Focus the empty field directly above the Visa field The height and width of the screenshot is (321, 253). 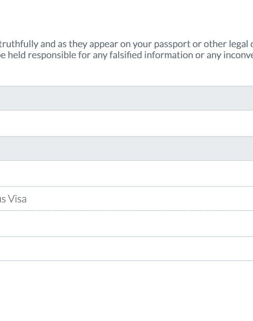click(126, 174)
